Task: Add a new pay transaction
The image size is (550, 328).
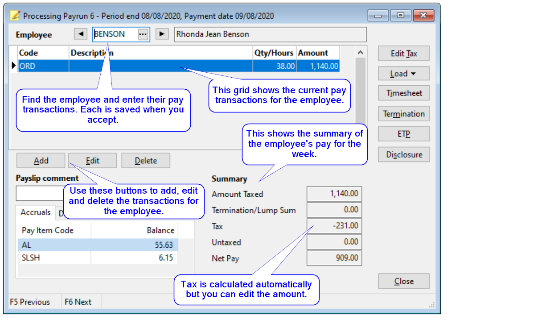Action: [41, 160]
